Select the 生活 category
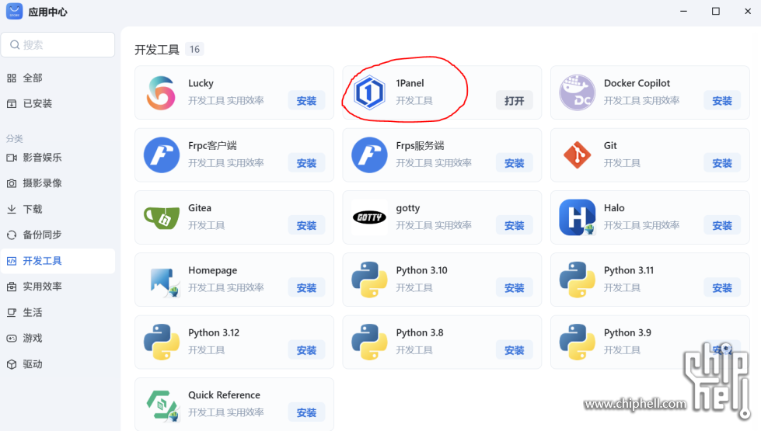Screen dimensions: 761x431 [58, 312]
